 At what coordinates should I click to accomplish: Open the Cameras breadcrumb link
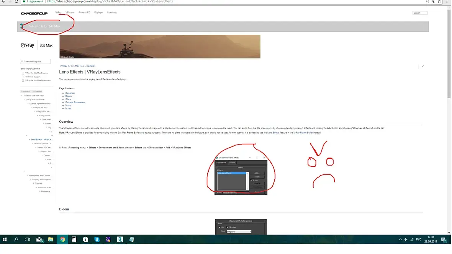(91, 66)
